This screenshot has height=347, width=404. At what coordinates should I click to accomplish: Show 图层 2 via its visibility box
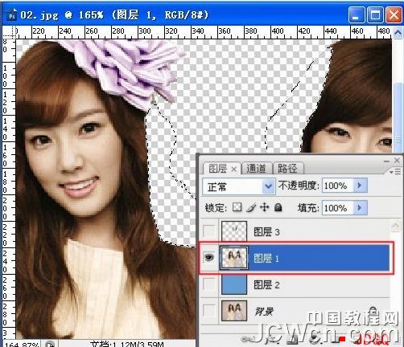pos(209,284)
